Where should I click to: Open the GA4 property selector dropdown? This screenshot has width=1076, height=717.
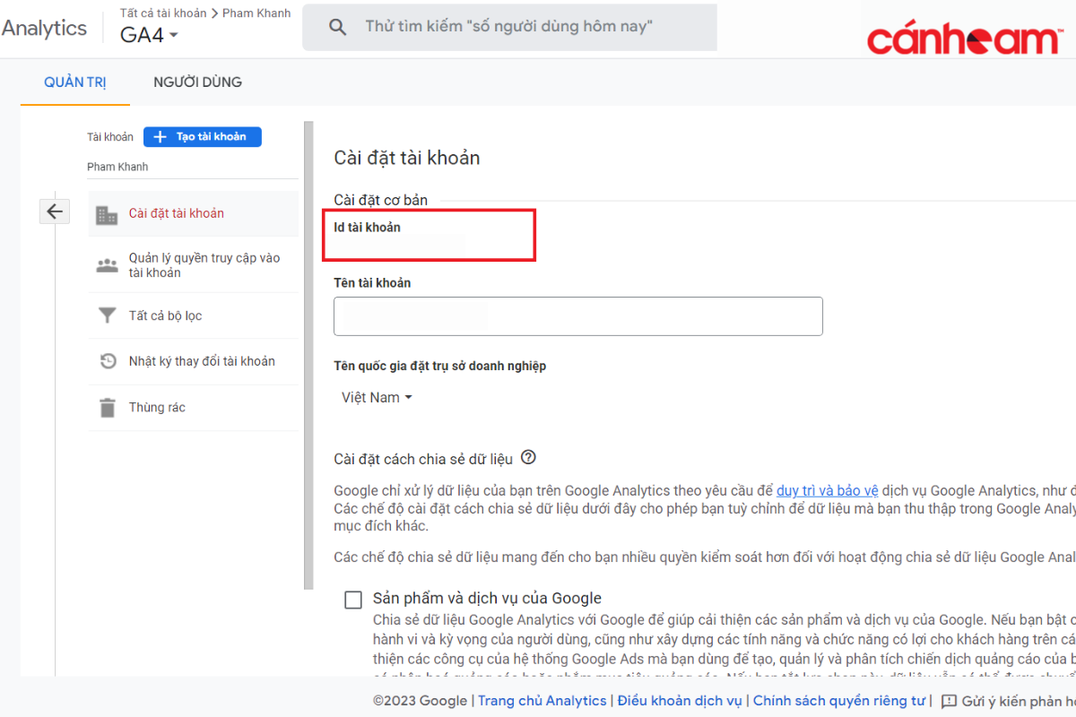[149, 36]
